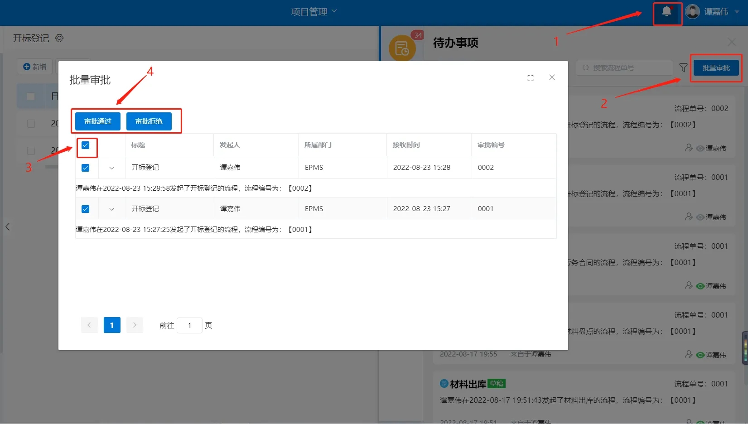Click the user avatar icon
Image resolution: width=748 pixels, height=424 pixels.
(692, 12)
